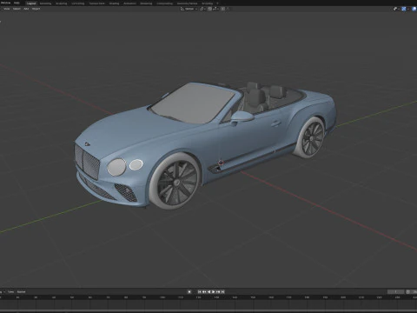Open the transform orientation dropdown
The width and height of the screenshot is (417, 313).
tap(189, 9)
